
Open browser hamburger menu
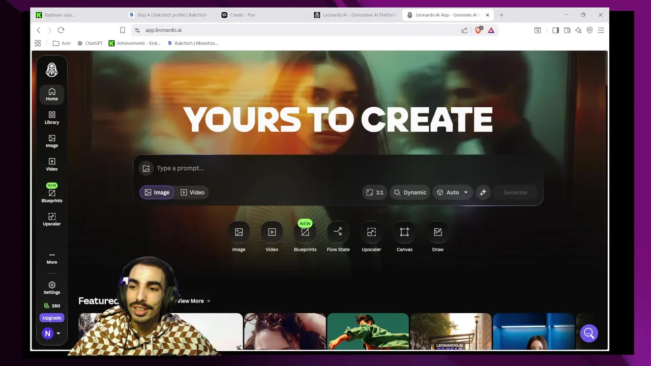coord(601,30)
